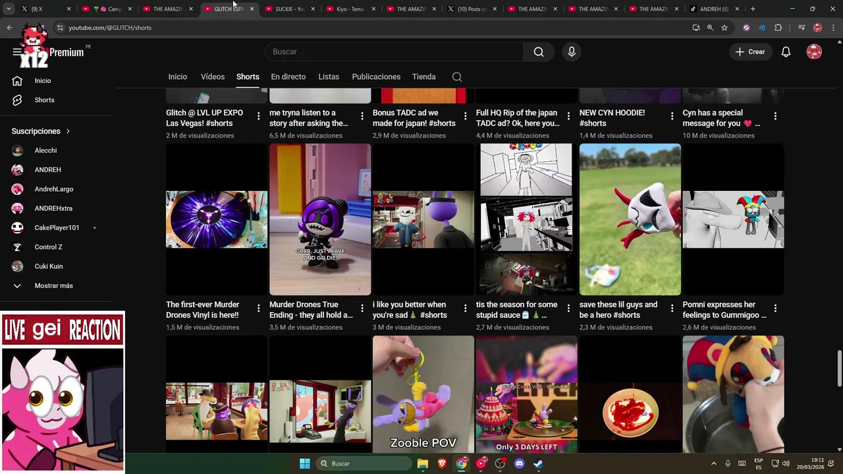Viewport: 843px width, 474px height.
Task: Open CakePlayer101 channel subscription
Action: coord(56,228)
